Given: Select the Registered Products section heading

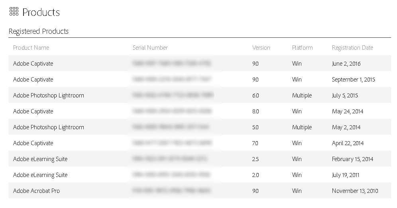Looking at the screenshot, I should (39, 31).
